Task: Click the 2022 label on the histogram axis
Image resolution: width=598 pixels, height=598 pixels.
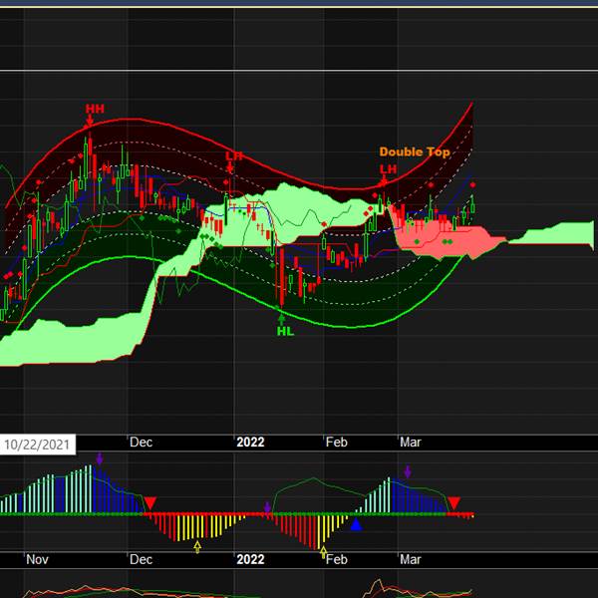Action: pyautogui.click(x=250, y=559)
